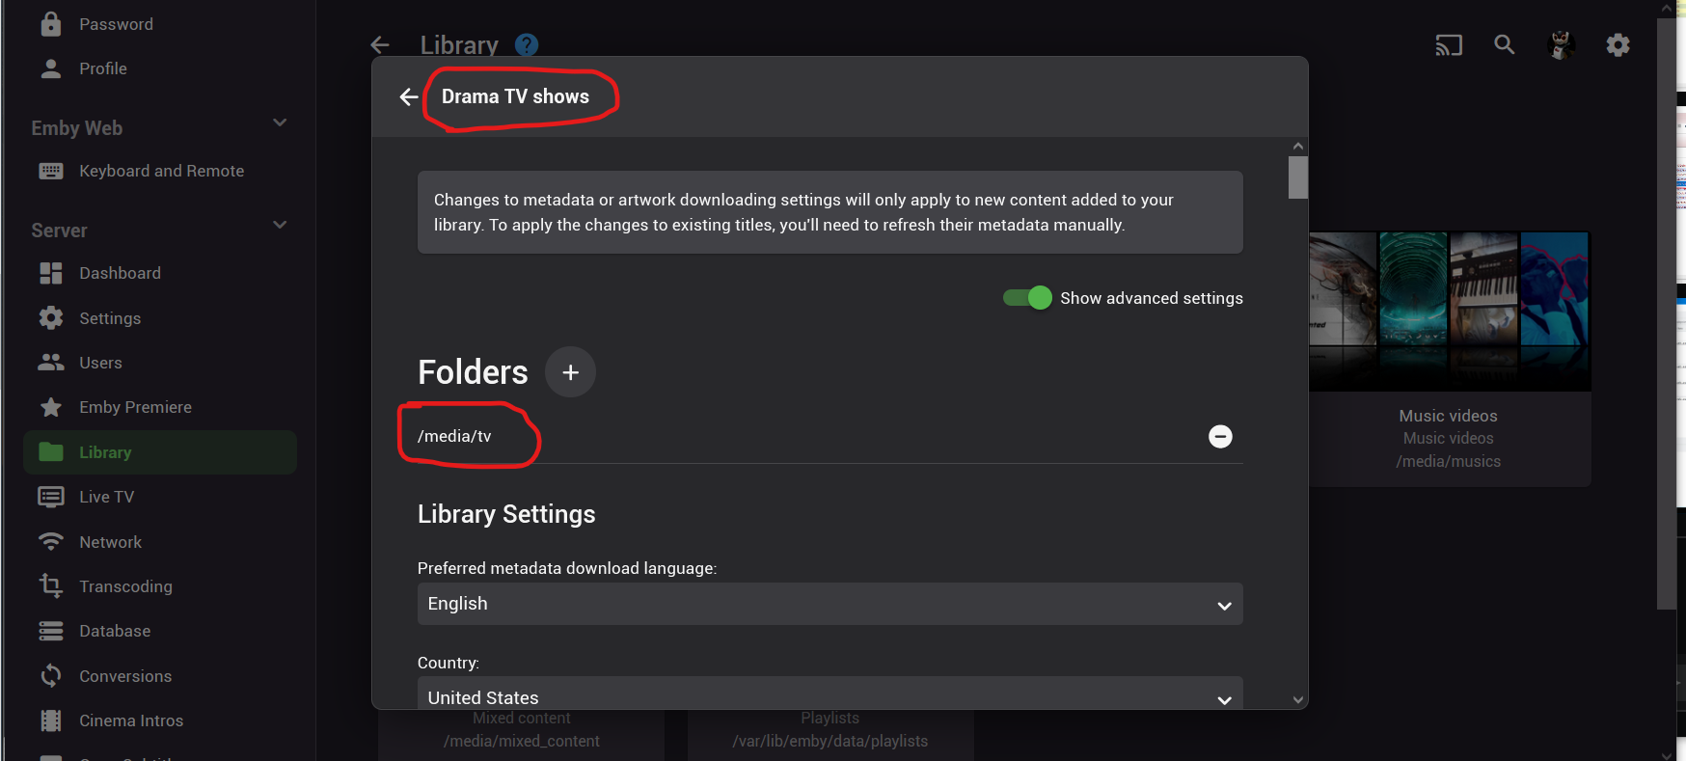Collapse the Server section chevron
Image resolution: width=1686 pixels, height=761 pixels.
280,226
